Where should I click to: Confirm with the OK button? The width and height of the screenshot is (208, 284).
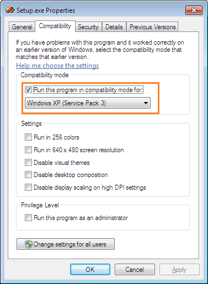point(90,270)
